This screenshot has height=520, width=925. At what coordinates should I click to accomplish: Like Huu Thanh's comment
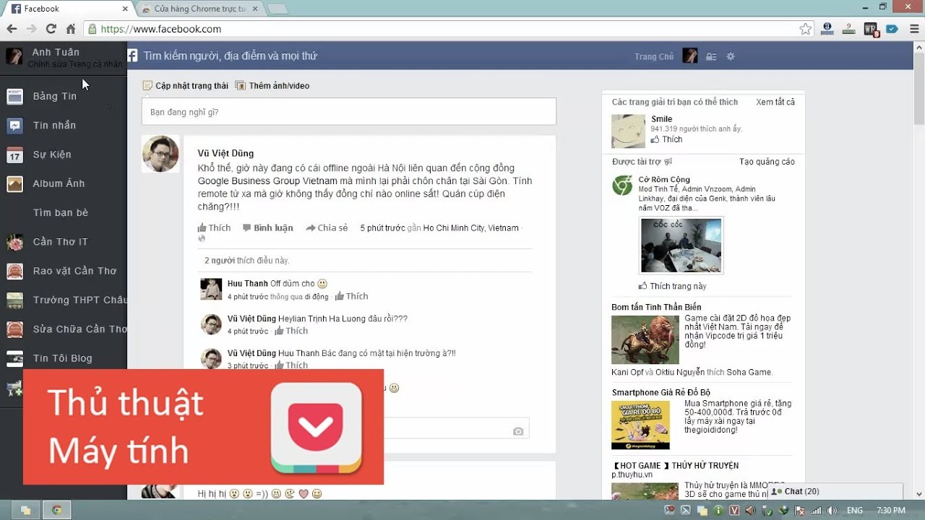[352, 296]
